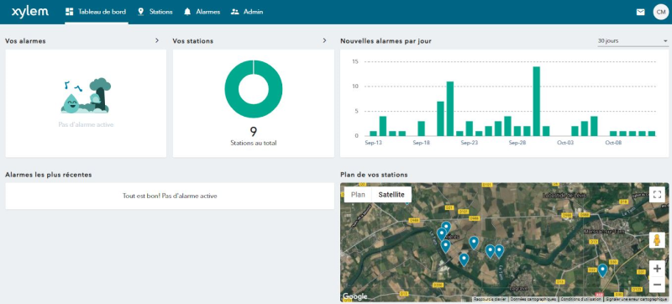Image resolution: width=672 pixels, height=304 pixels.
Task: Open Raccourcis clavier map link
Action: [491, 299]
